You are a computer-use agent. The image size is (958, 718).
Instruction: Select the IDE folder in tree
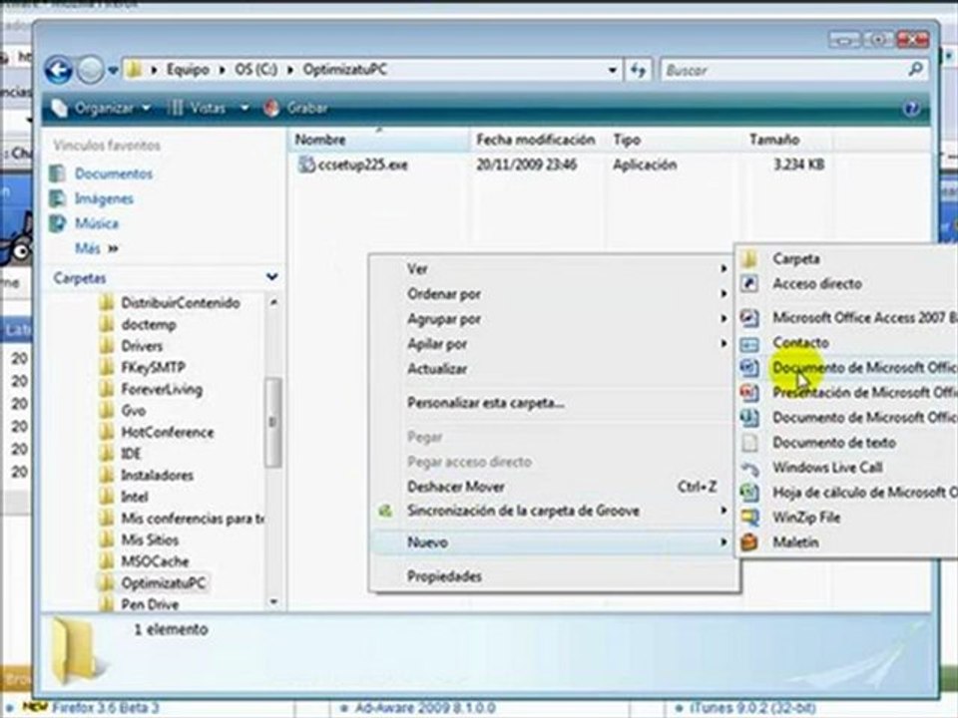(131, 454)
